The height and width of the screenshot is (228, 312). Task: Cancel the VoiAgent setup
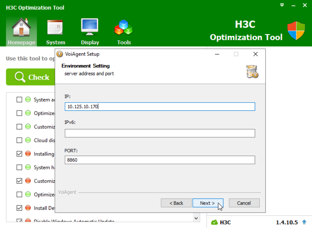point(244,203)
